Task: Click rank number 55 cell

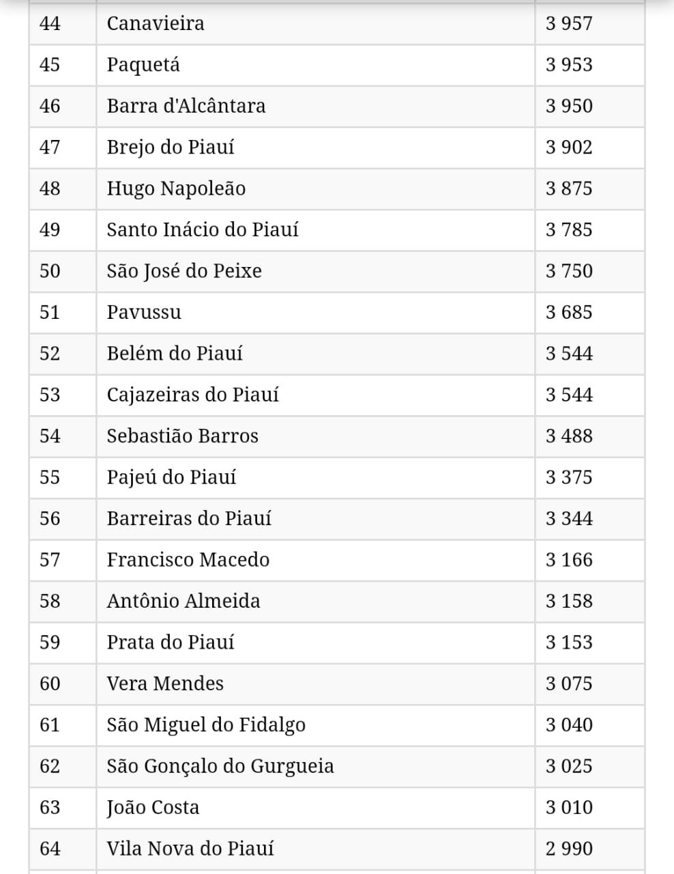Action: click(x=63, y=477)
